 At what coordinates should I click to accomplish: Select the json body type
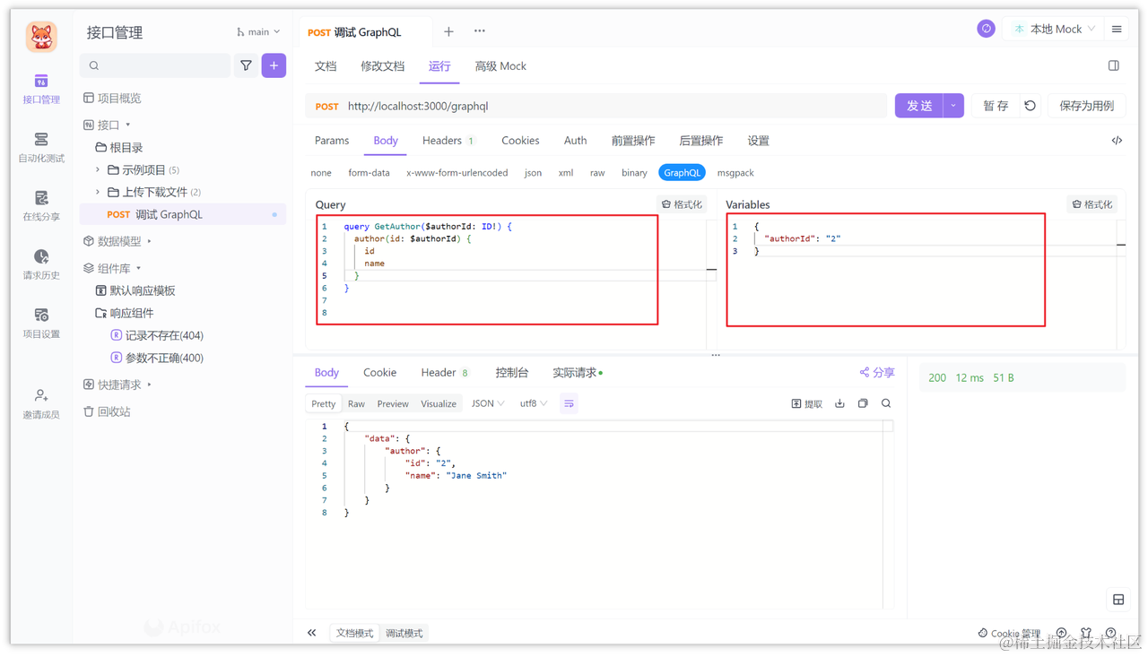pyautogui.click(x=533, y=173)
